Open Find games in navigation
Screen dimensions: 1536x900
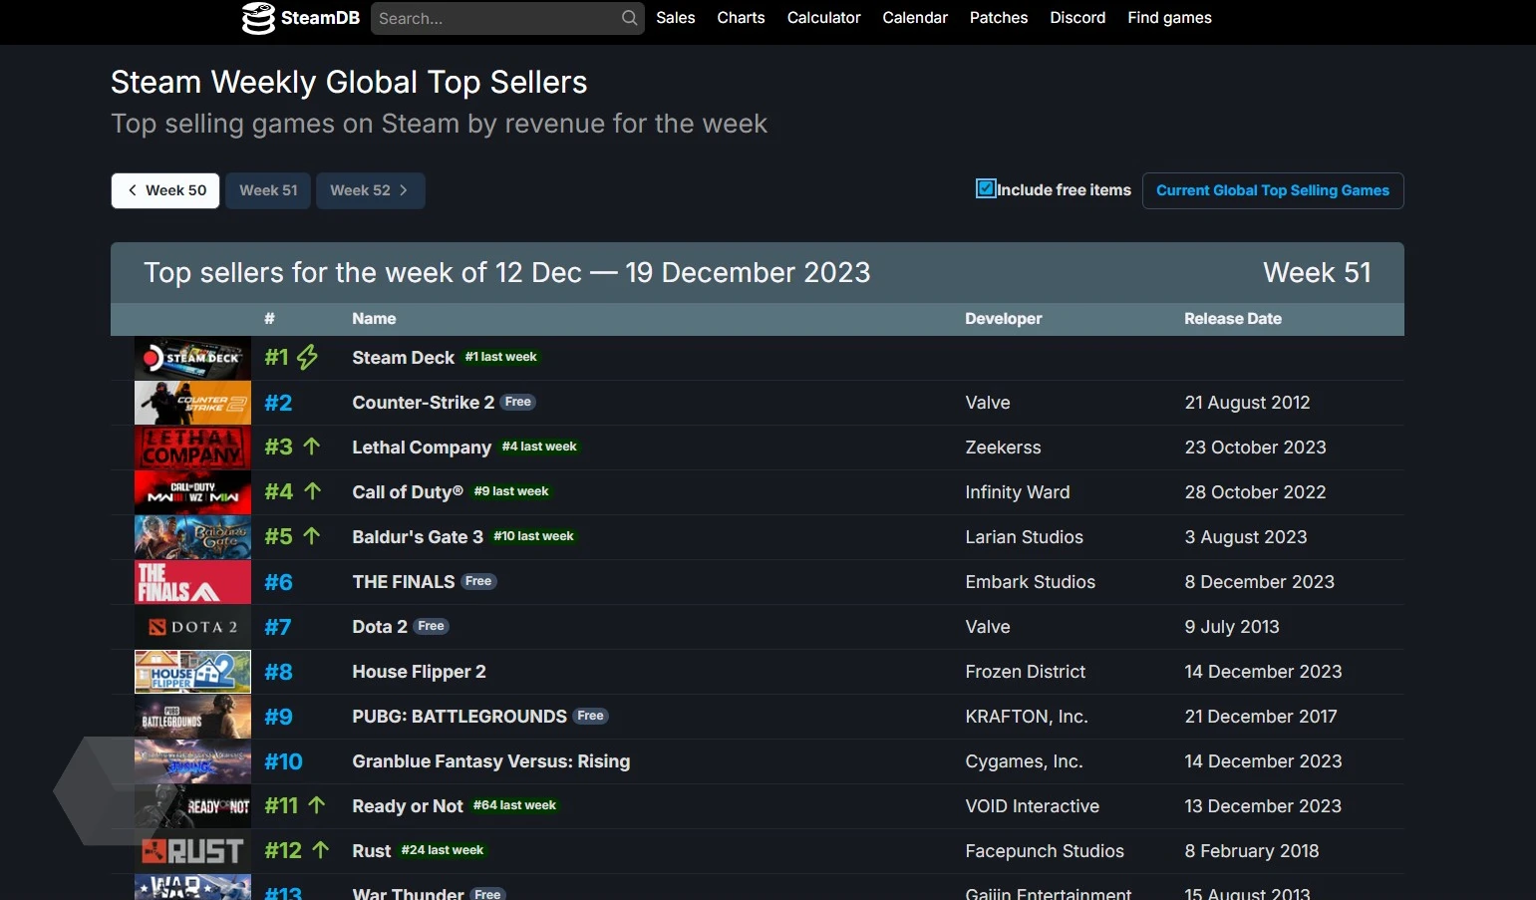1169,18
